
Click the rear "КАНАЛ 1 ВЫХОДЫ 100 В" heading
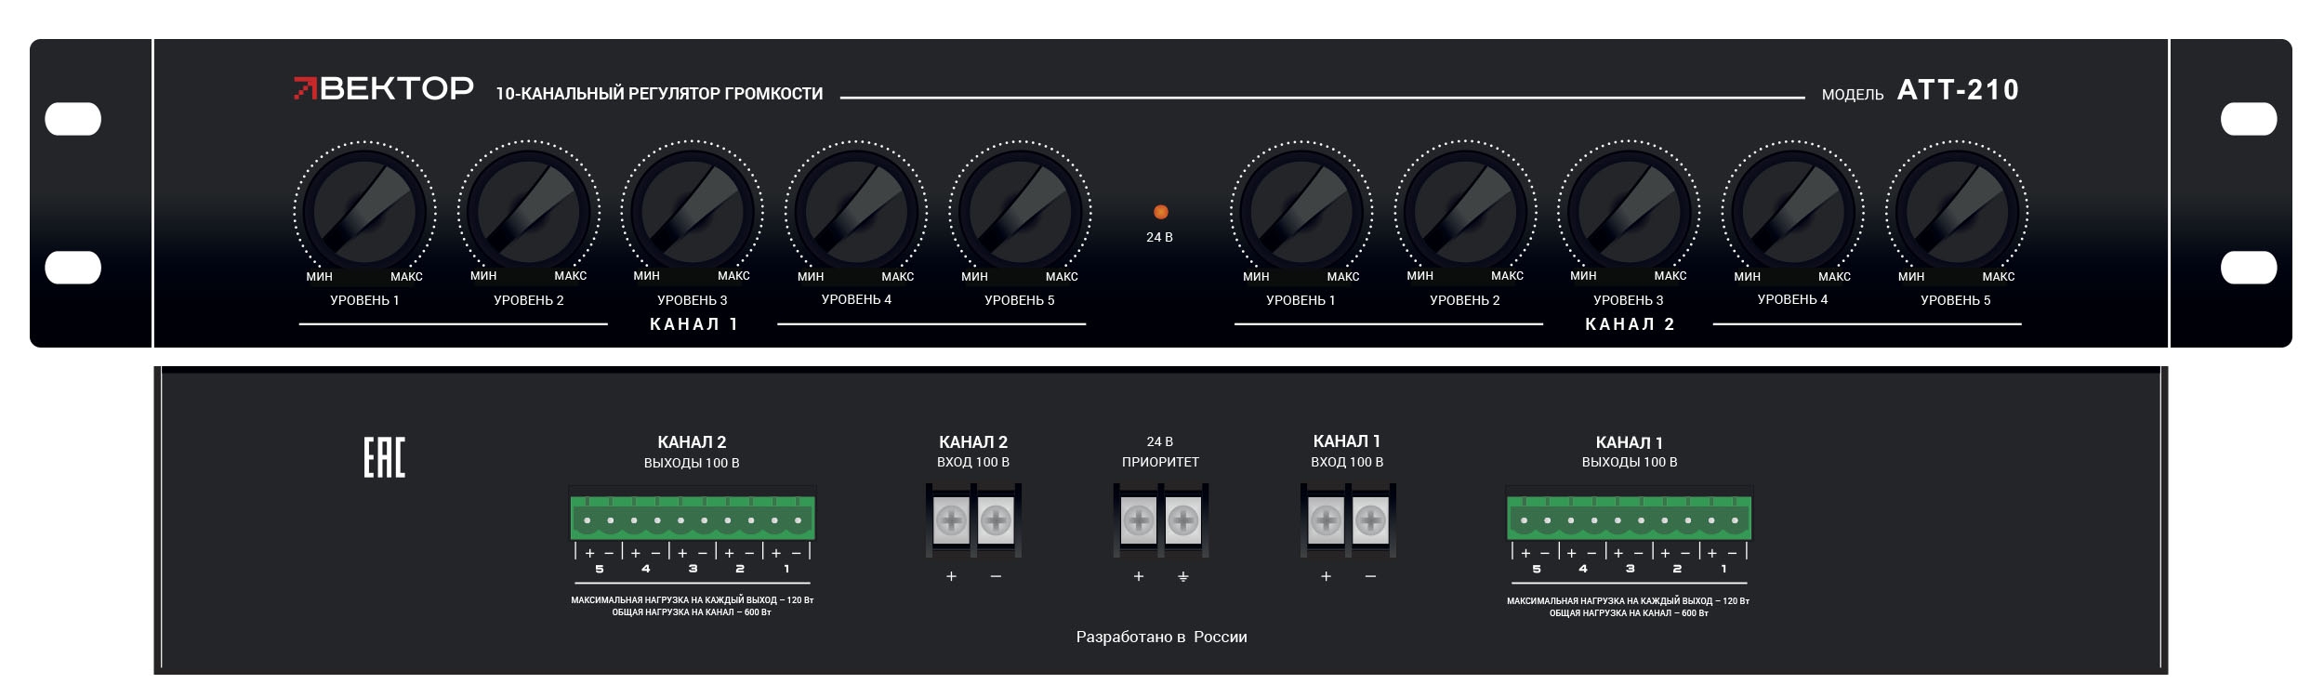click(x=1630, y=452)
